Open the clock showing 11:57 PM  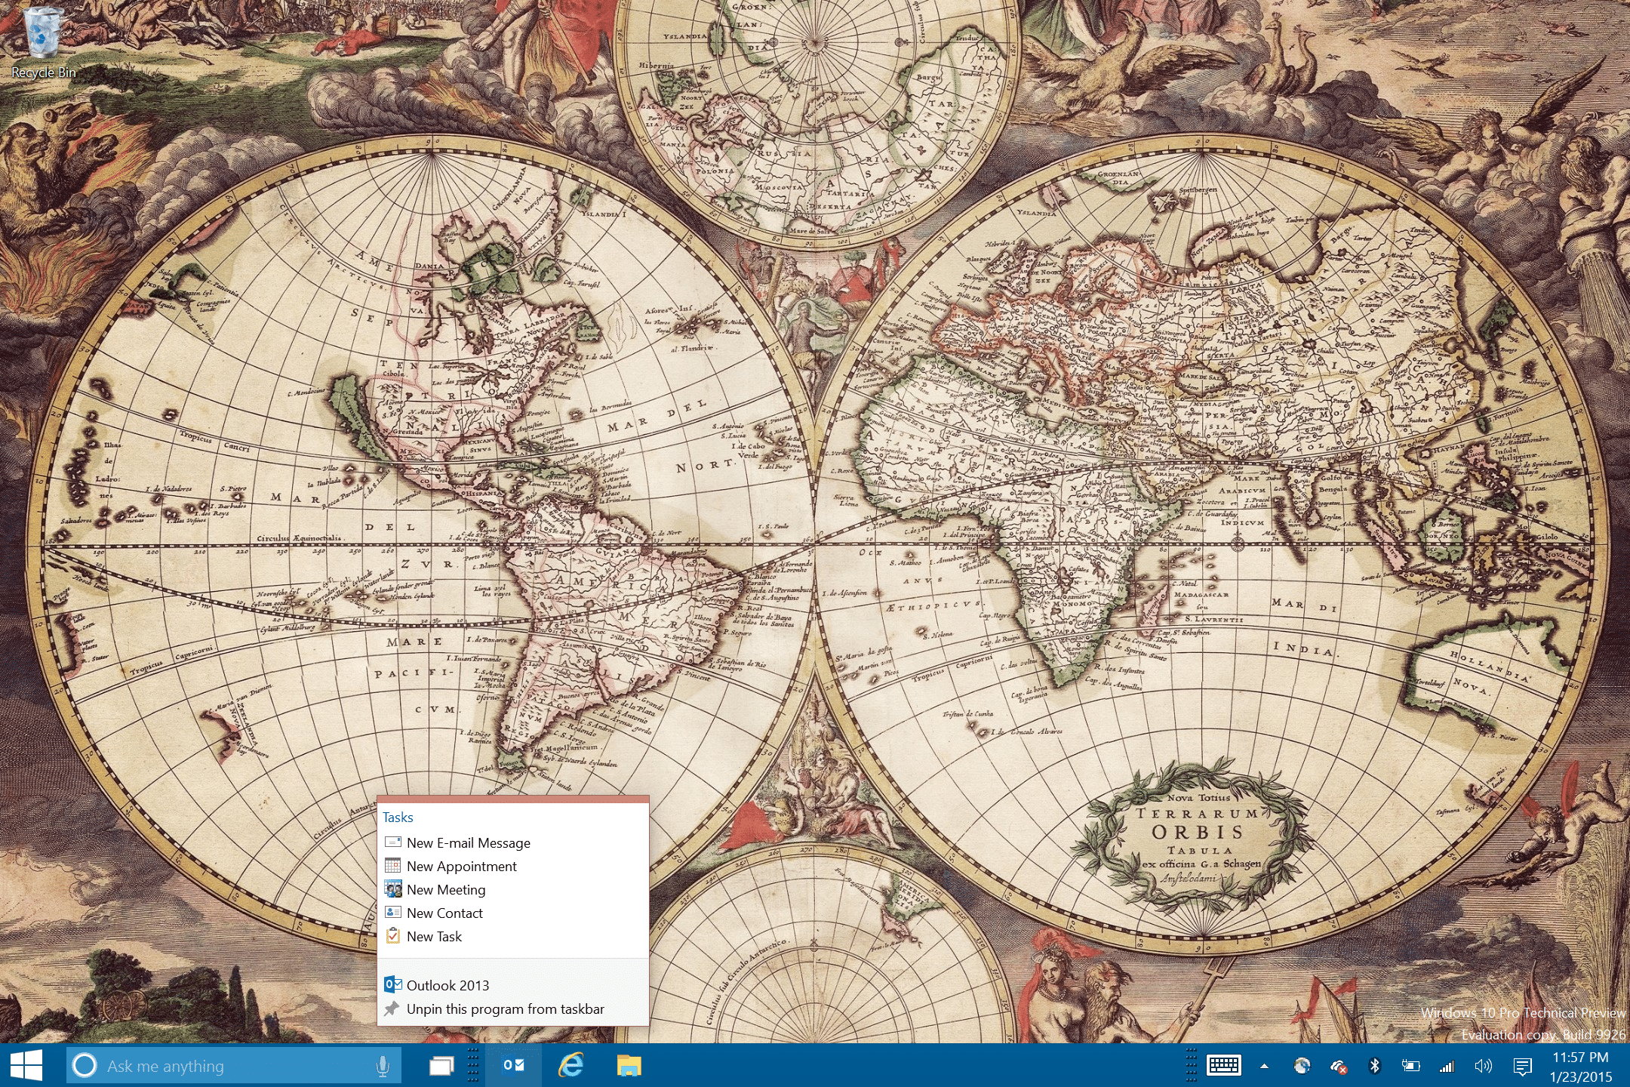pos(1581,1067)
